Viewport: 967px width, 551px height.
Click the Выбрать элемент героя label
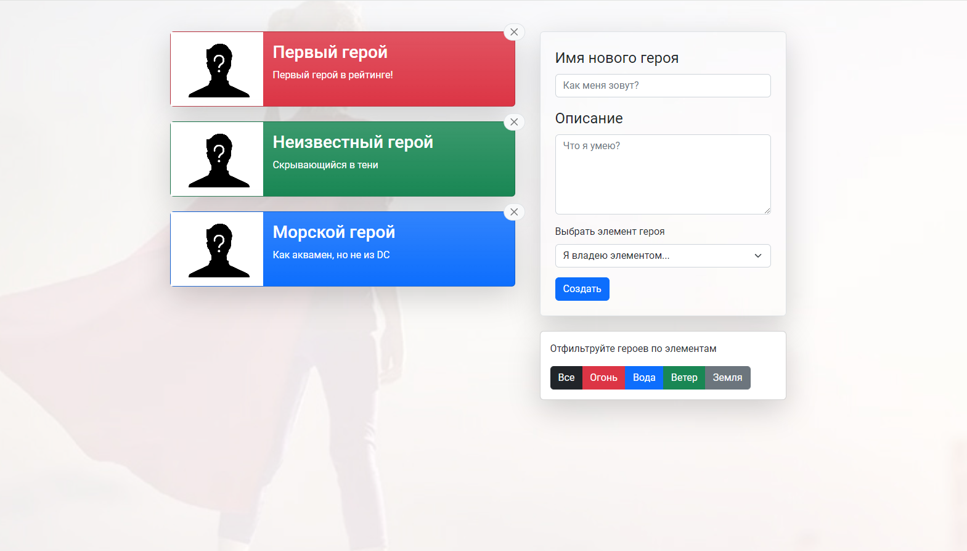610,232
